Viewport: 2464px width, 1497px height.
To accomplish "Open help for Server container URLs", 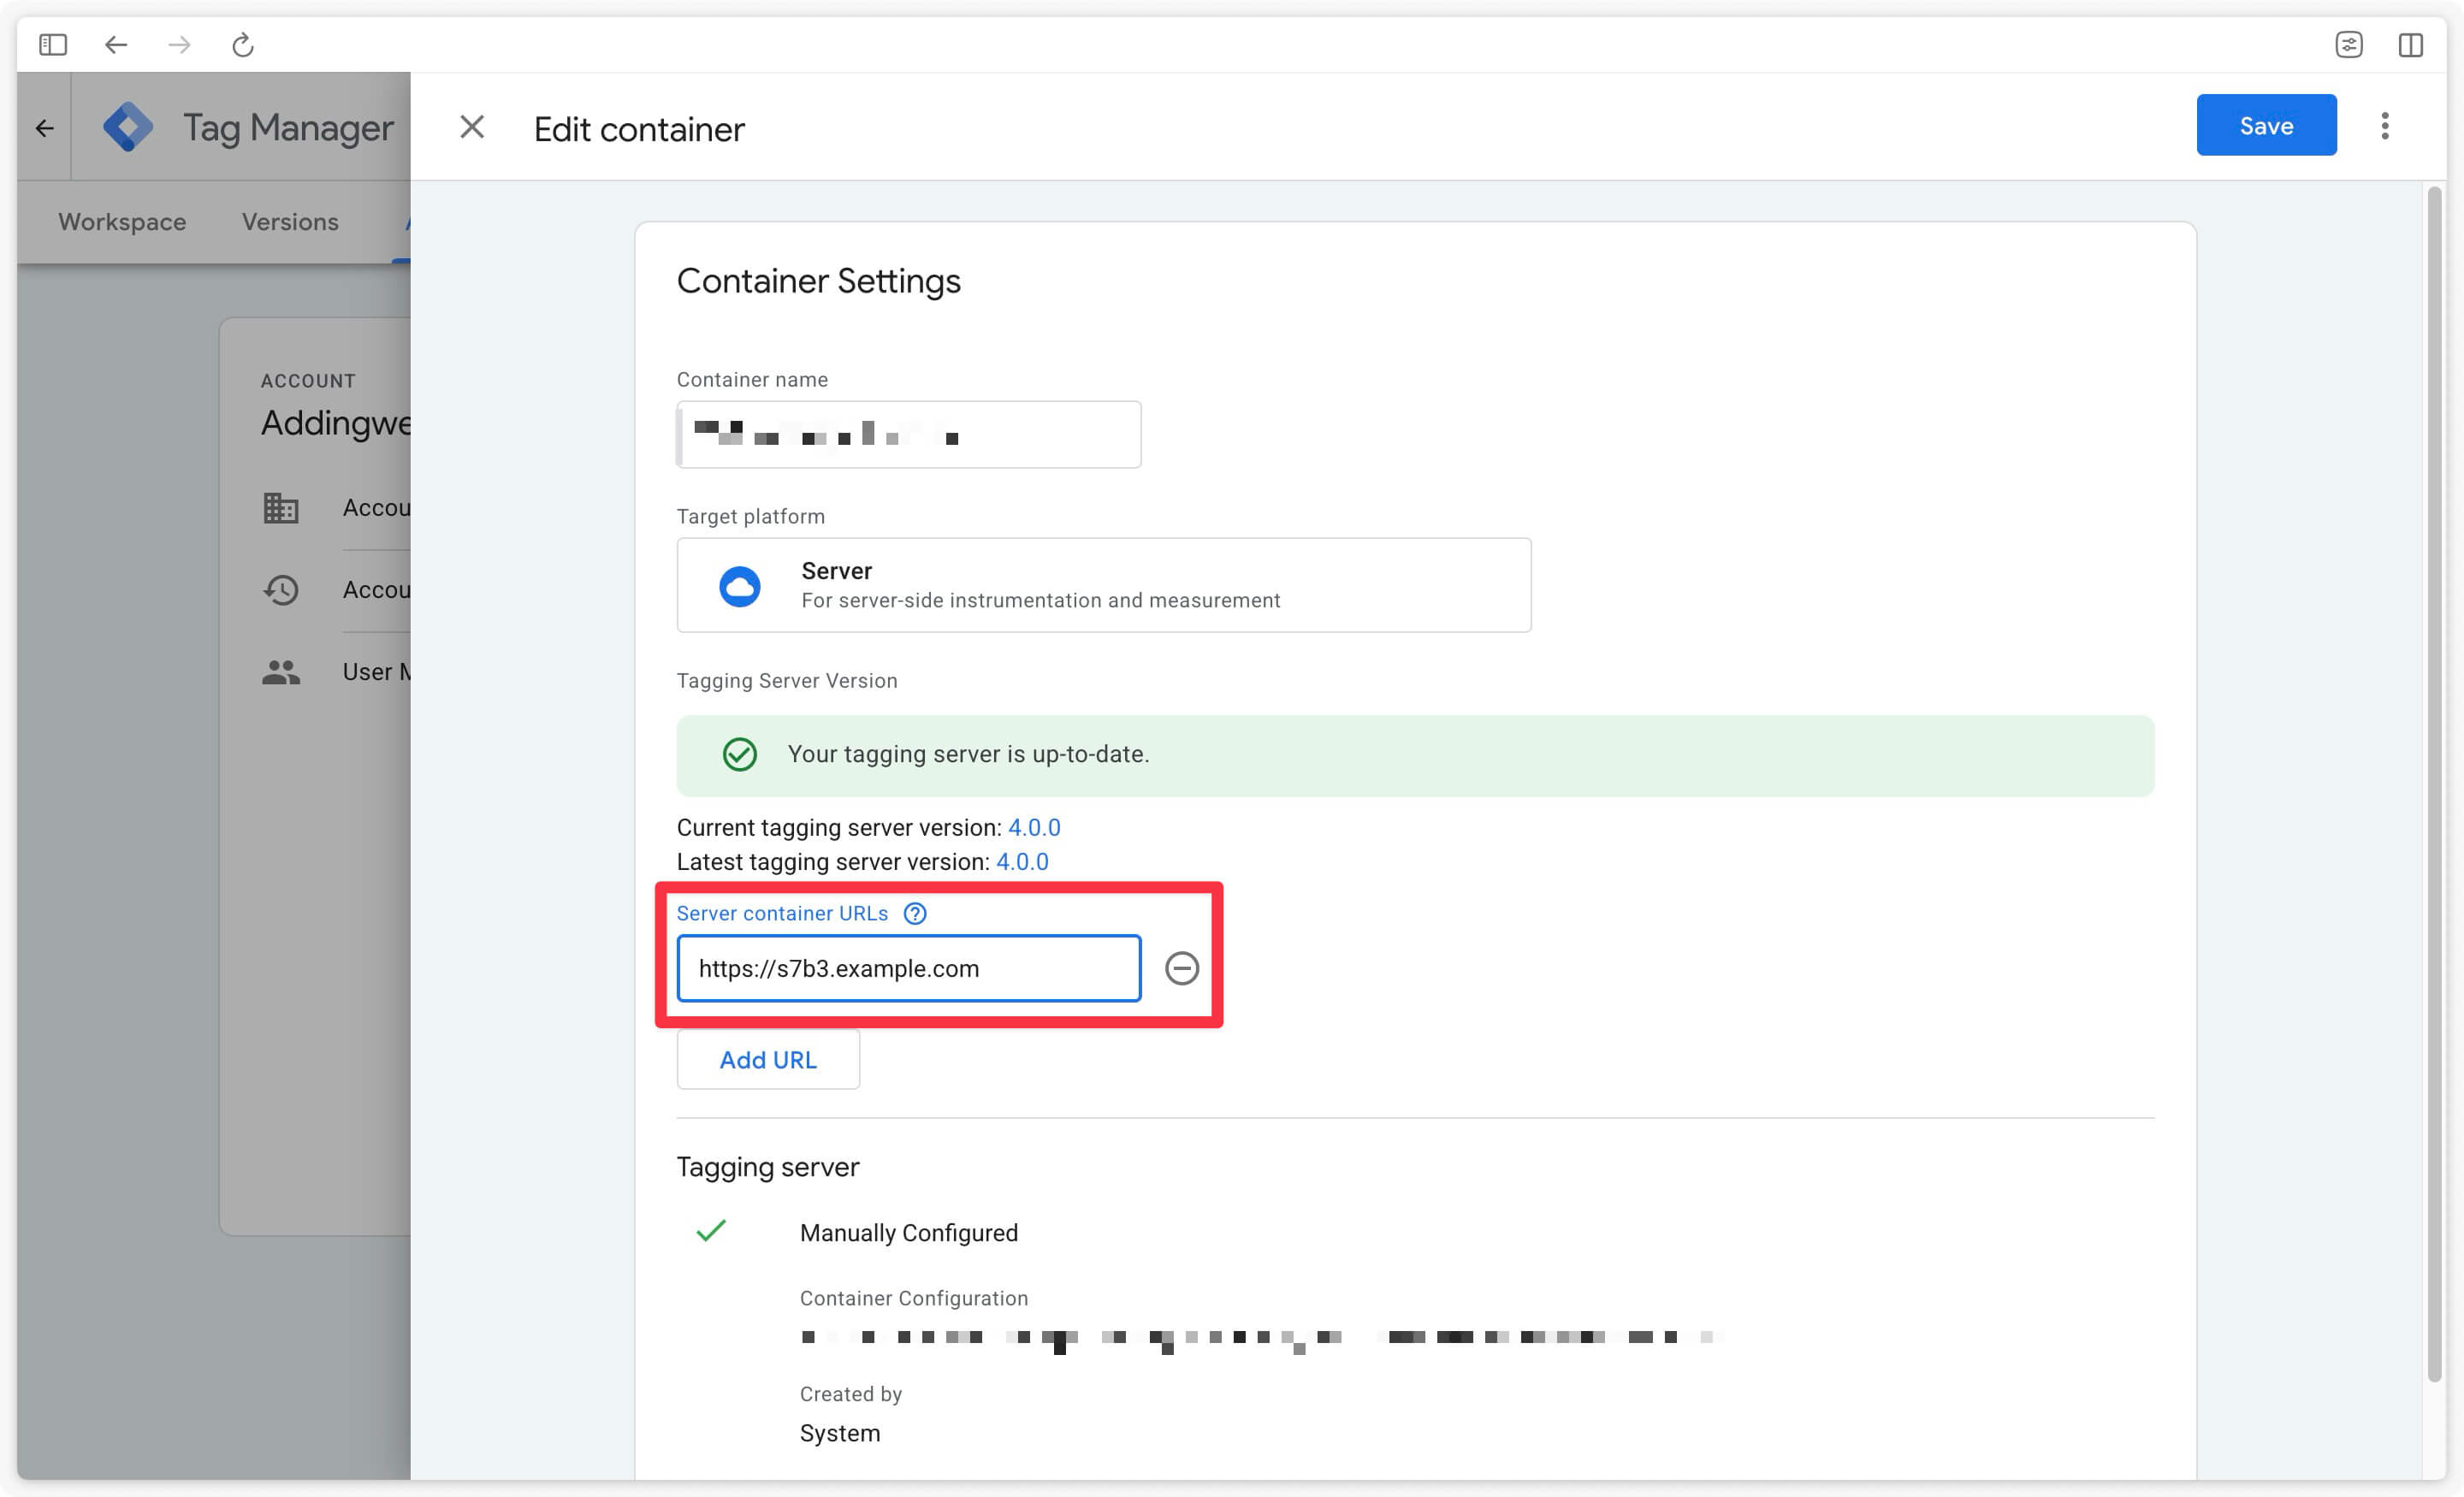I will coord(915,913).
